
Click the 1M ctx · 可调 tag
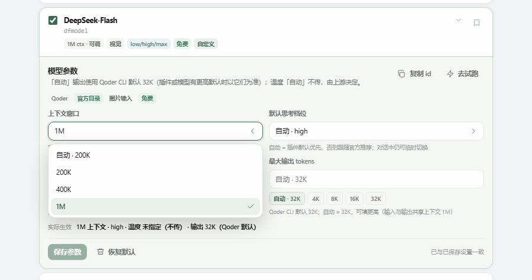[83, 44]
